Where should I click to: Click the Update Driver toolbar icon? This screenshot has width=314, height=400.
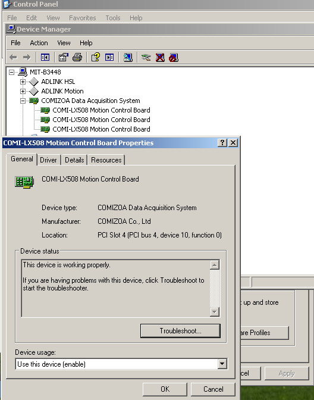tap(146, 57)
